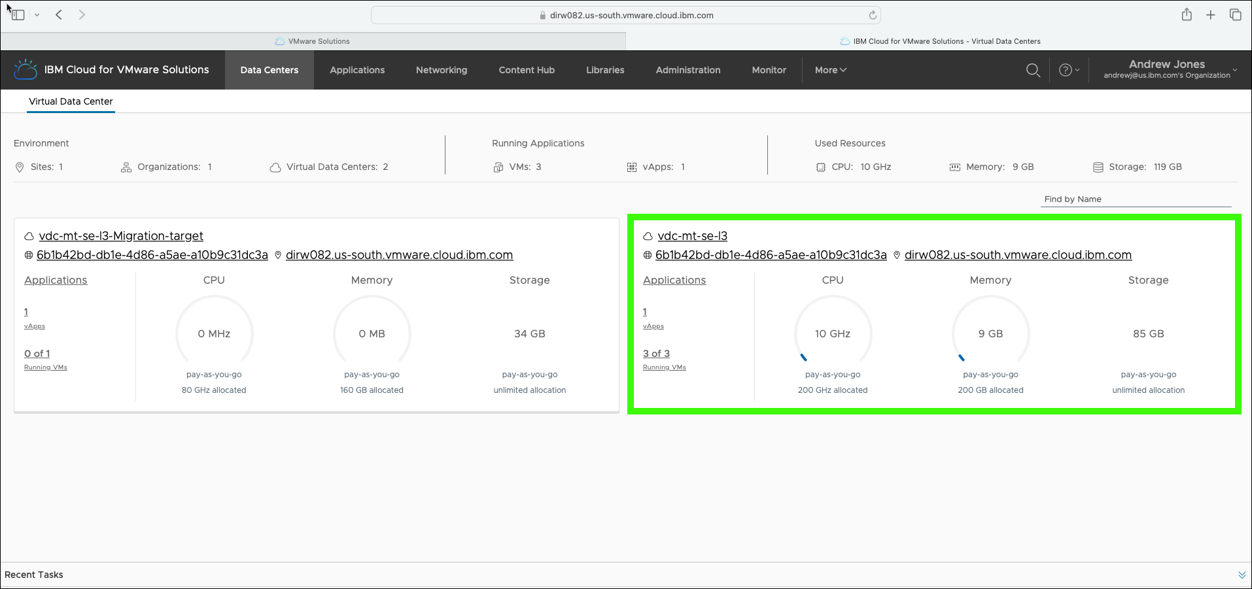Click the Safari sidebar toggle icon
1252x589 pixels.
point(18,14)
